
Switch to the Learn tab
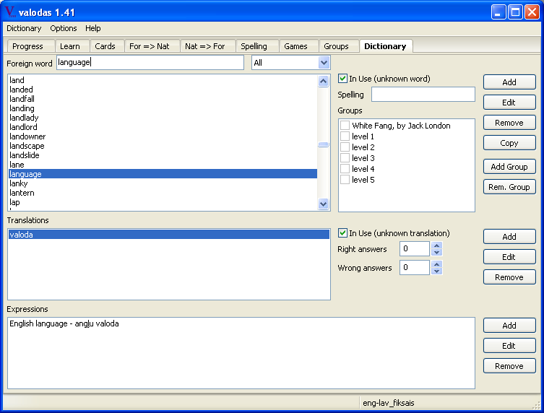(70, 46)
